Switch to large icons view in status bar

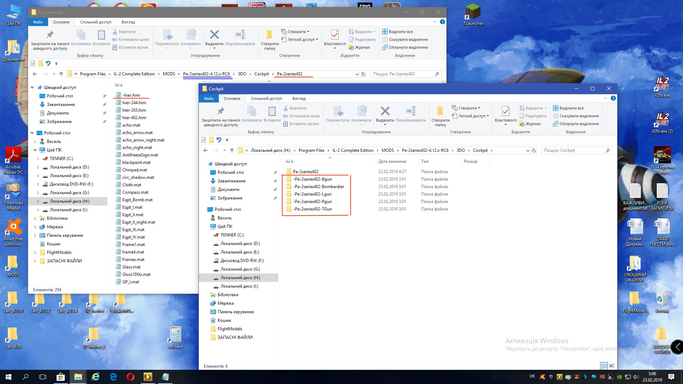tap(612, 366)
